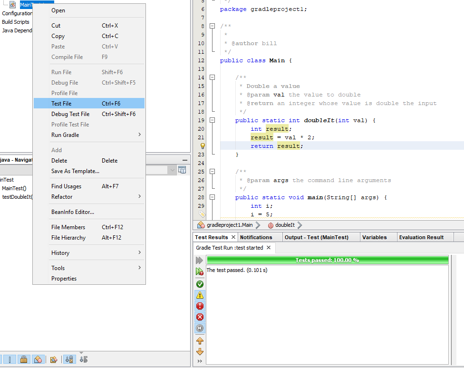Viewport: 464px width, 368px height.
Task: Close the Gradle Test Run tab
Action: (x=269, y=248)
